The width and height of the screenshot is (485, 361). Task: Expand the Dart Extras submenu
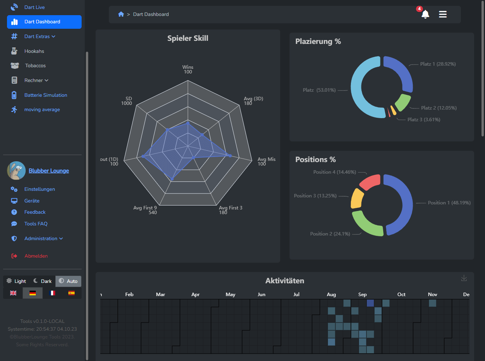tap(40, 37)
